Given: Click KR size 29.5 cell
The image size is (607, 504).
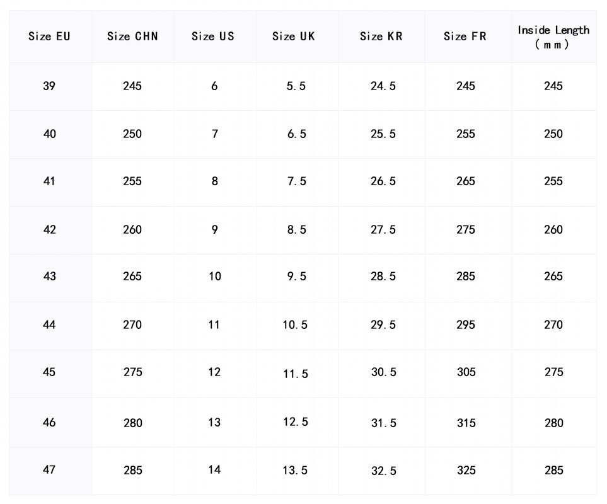Looking at the screenshot, I should [383, 325].
